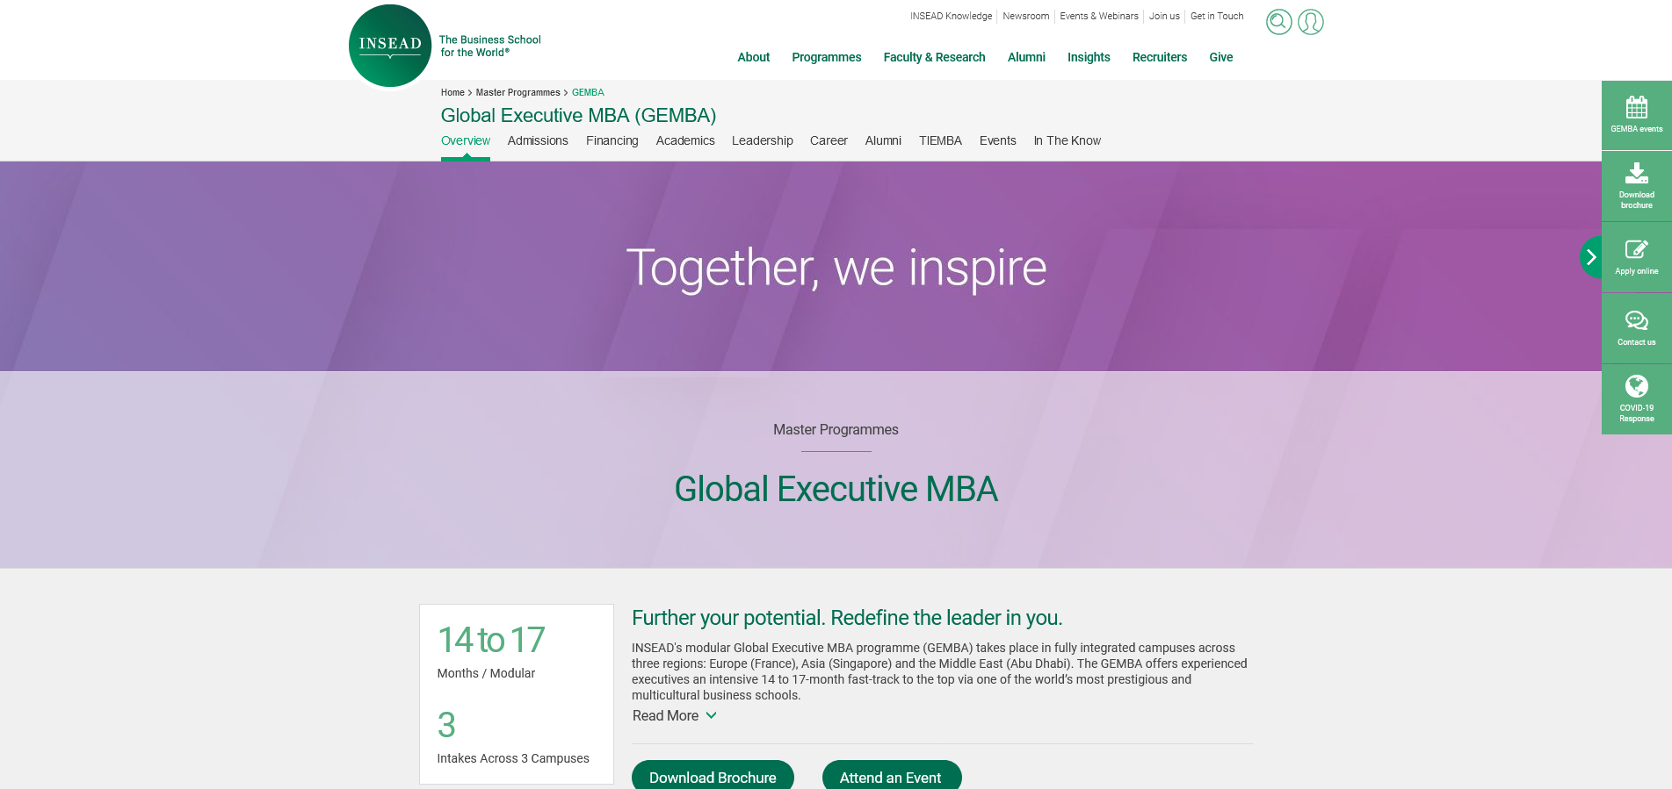Switch to the Admissions tab
1672x789 pixels.
(538, 140)
